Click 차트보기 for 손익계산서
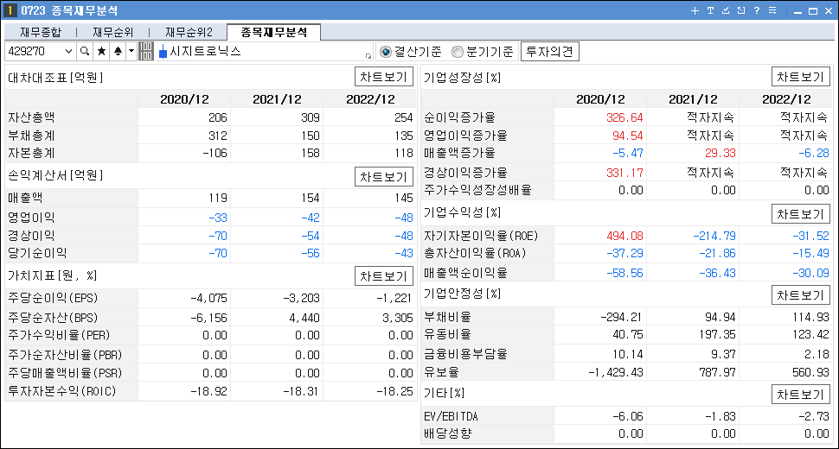 384,177
